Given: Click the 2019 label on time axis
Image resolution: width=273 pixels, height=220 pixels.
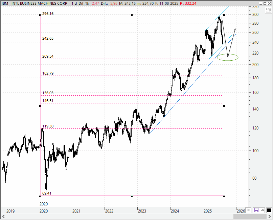Looking at the screenshot, I should pos(10,211).
